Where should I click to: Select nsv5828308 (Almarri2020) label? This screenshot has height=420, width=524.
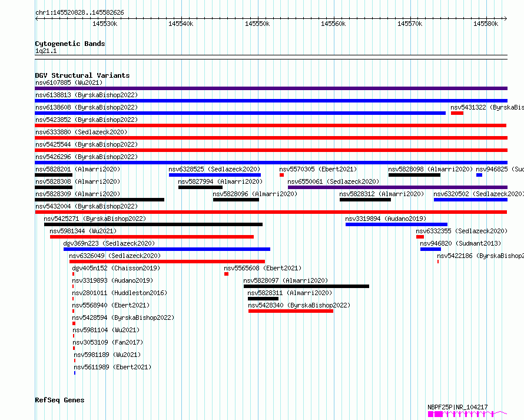click(78, 181)
